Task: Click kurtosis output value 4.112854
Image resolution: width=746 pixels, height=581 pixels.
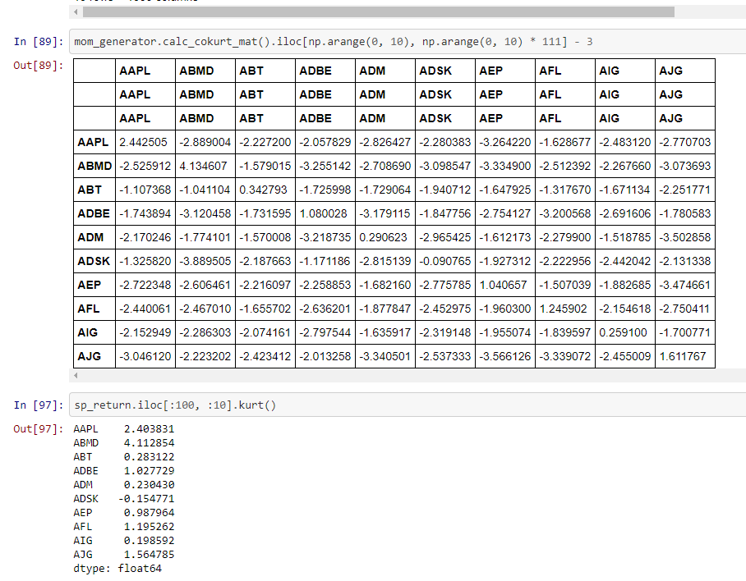Action: click(149, 443)
